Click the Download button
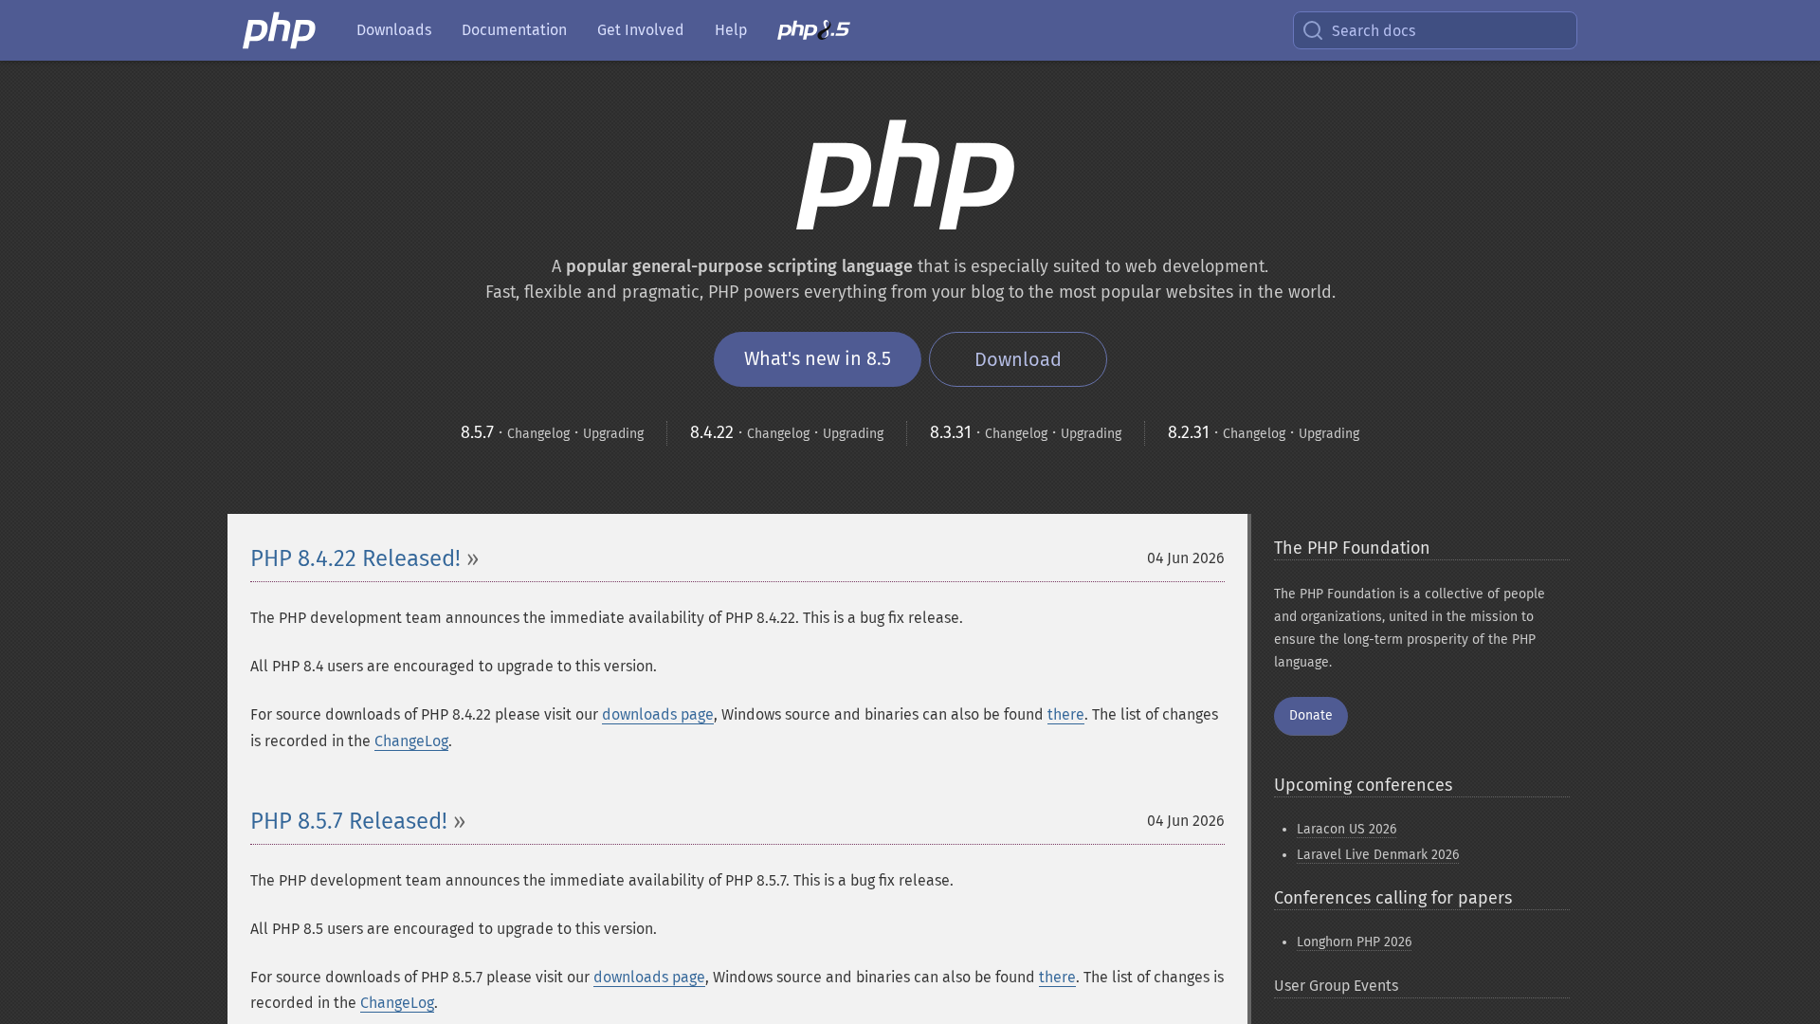Image resolution: width=1820 pixels, height=1024 pixels. pos(1017,359)
